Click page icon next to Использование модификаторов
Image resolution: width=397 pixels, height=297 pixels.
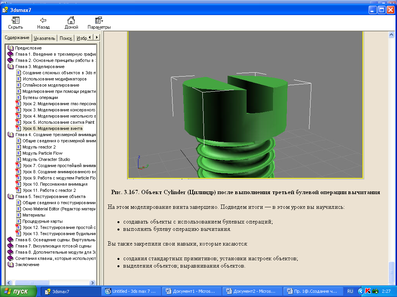pyautogui.click(x=19, y=79)
